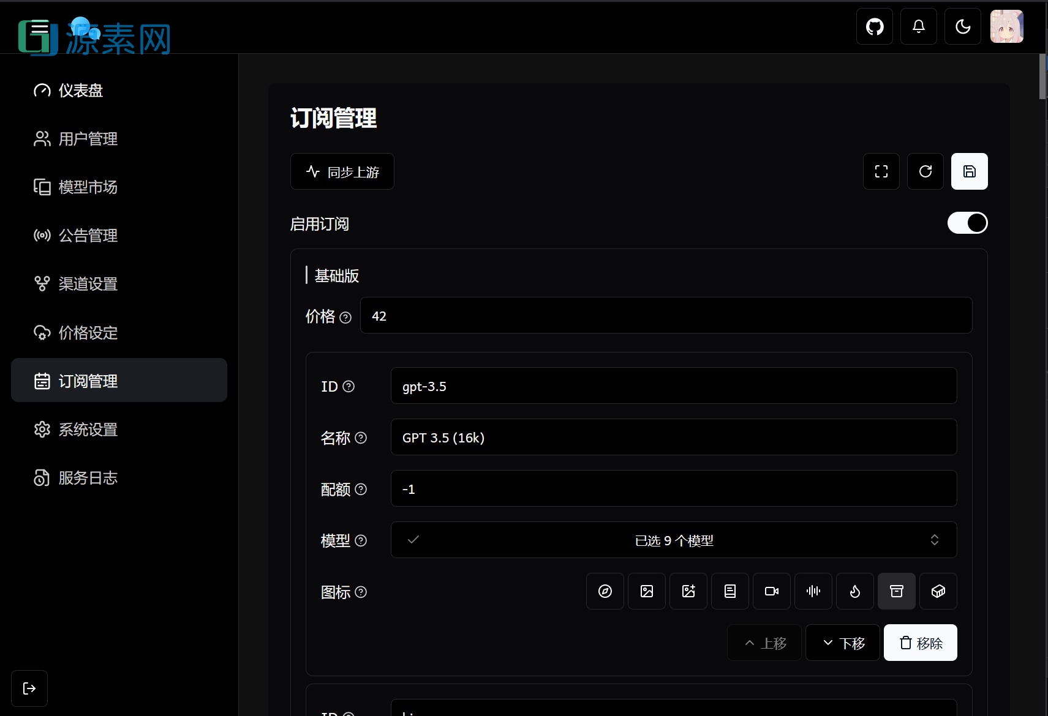Click the highlighted archive box icon
Viewport: 1048px width, 716px height.
[896, 591]
